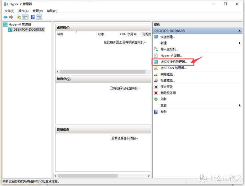This screenshot has height=186, width=245.
Task: Click the 帮助 question mark icon in actions
Action: tap(156, 112)
